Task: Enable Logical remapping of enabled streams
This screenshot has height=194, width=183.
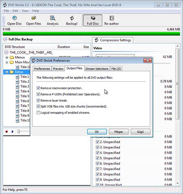Action: 38,113
